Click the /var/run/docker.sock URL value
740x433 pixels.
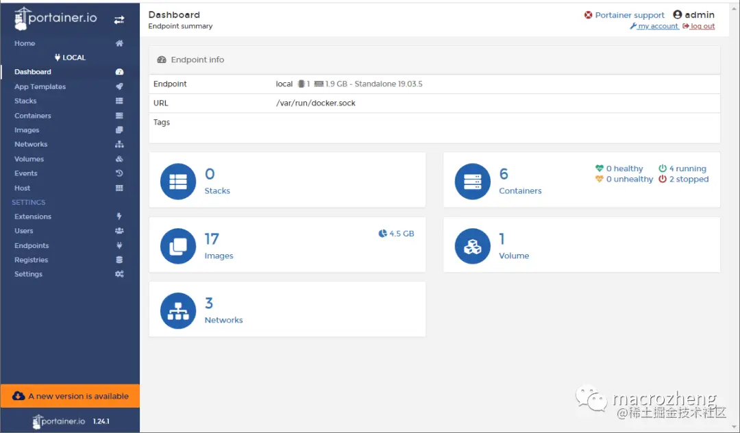click(x=316, y=103)
